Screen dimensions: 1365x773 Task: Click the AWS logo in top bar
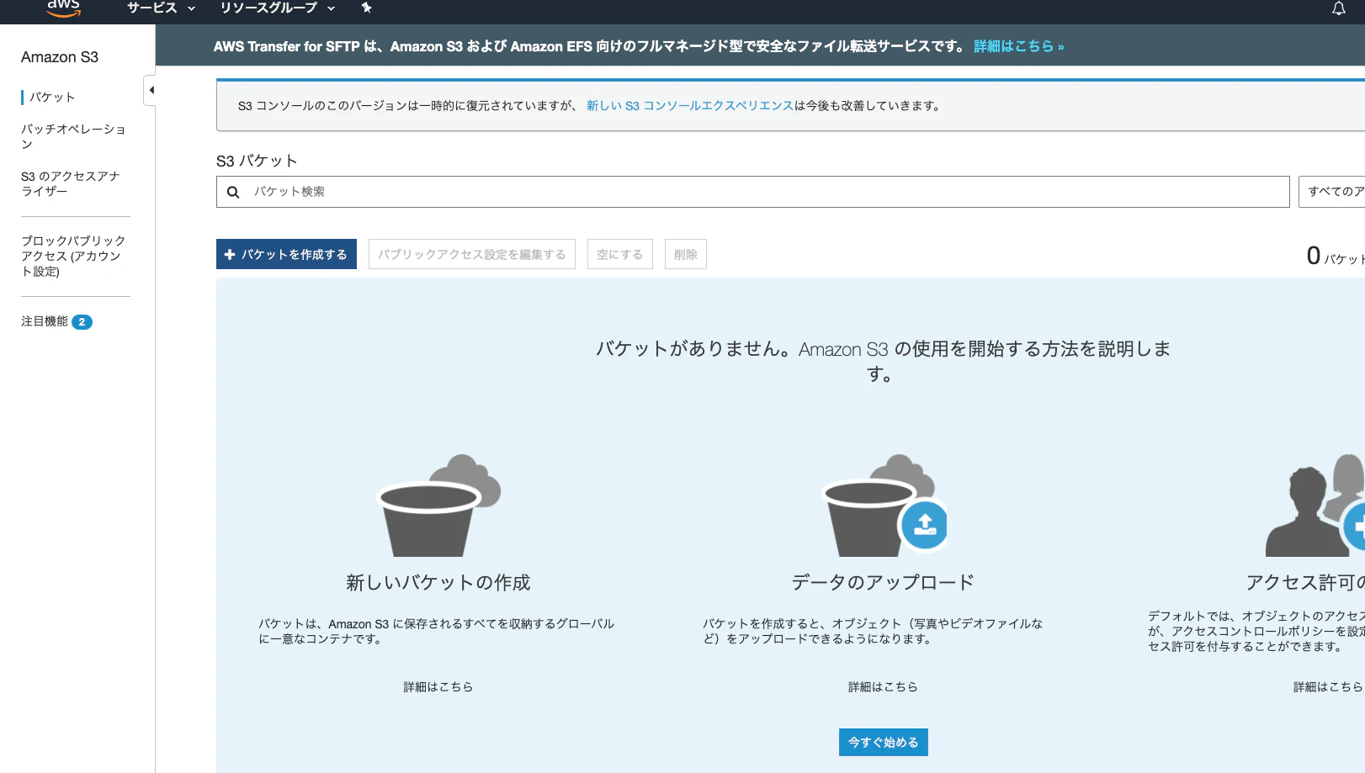pos(63,8)
